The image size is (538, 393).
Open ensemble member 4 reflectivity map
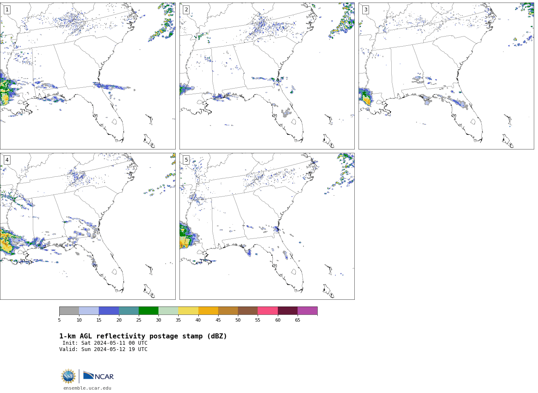pyautogui.click(x=87, y=226)
